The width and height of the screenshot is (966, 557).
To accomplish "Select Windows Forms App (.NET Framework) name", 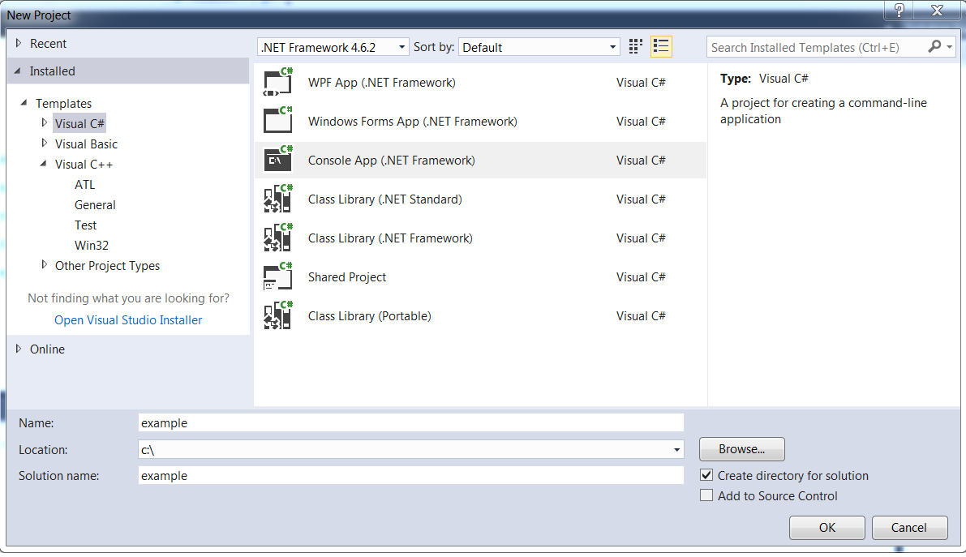I will 413,122.
